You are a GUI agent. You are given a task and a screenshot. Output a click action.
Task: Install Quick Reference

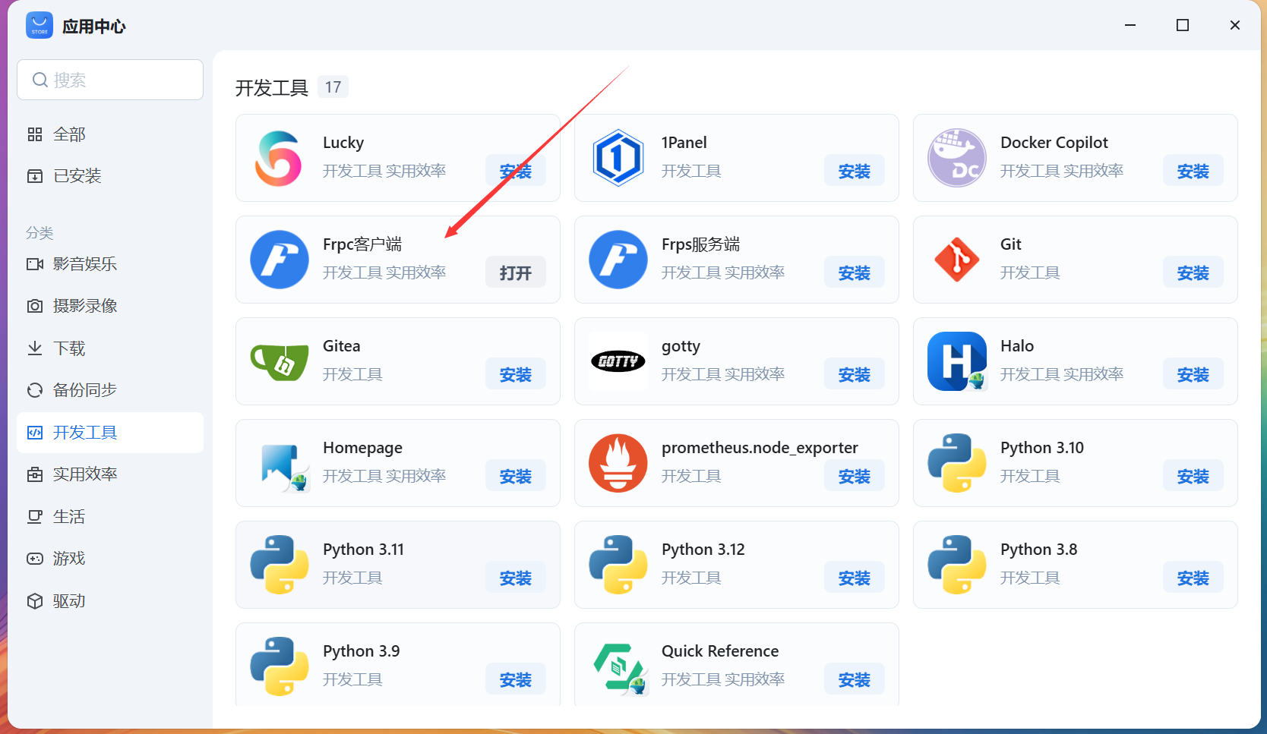(x=855, y=680)
